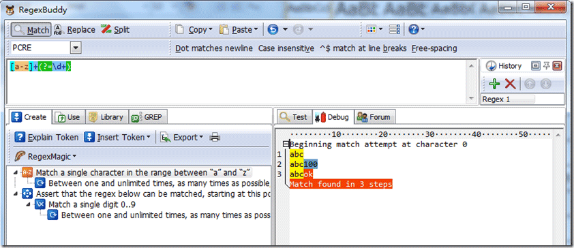Click the preferences list icon beside color grid
Viewport: 574px width, 248px height.
pos(394,29)
